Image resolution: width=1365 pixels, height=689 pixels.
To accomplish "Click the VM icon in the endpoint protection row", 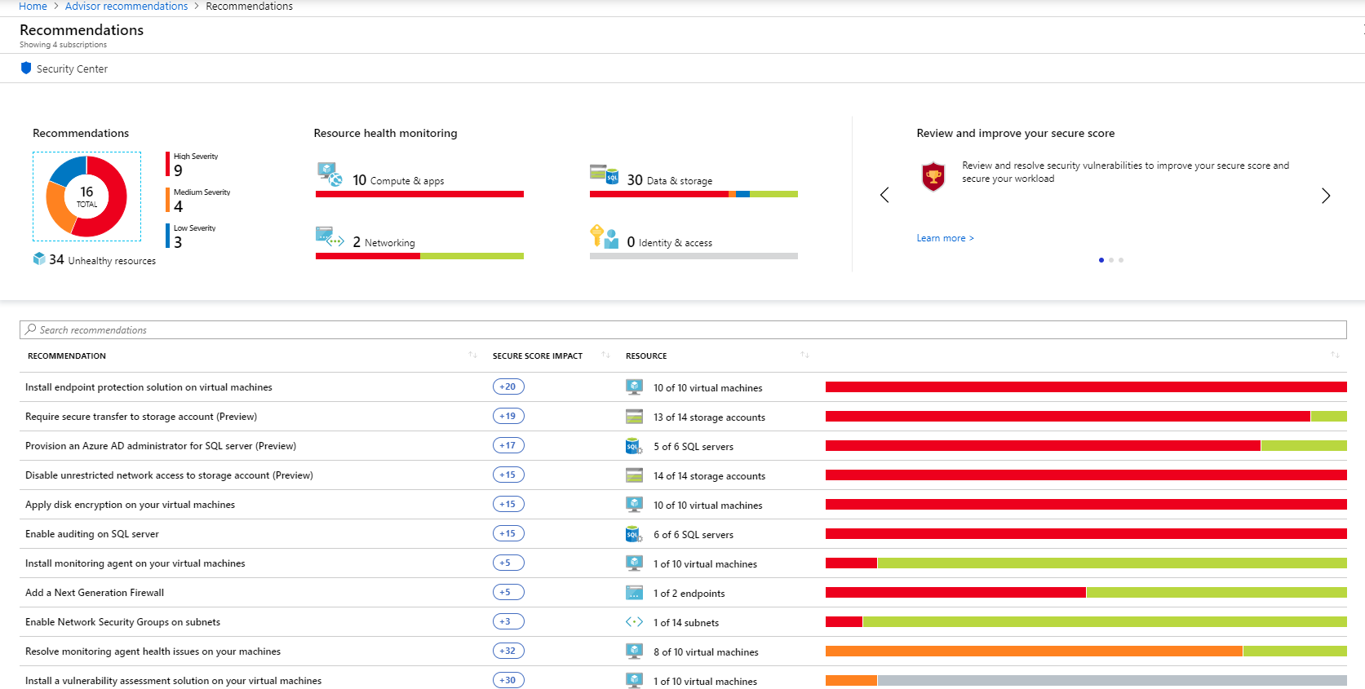I will coord(634,386).
